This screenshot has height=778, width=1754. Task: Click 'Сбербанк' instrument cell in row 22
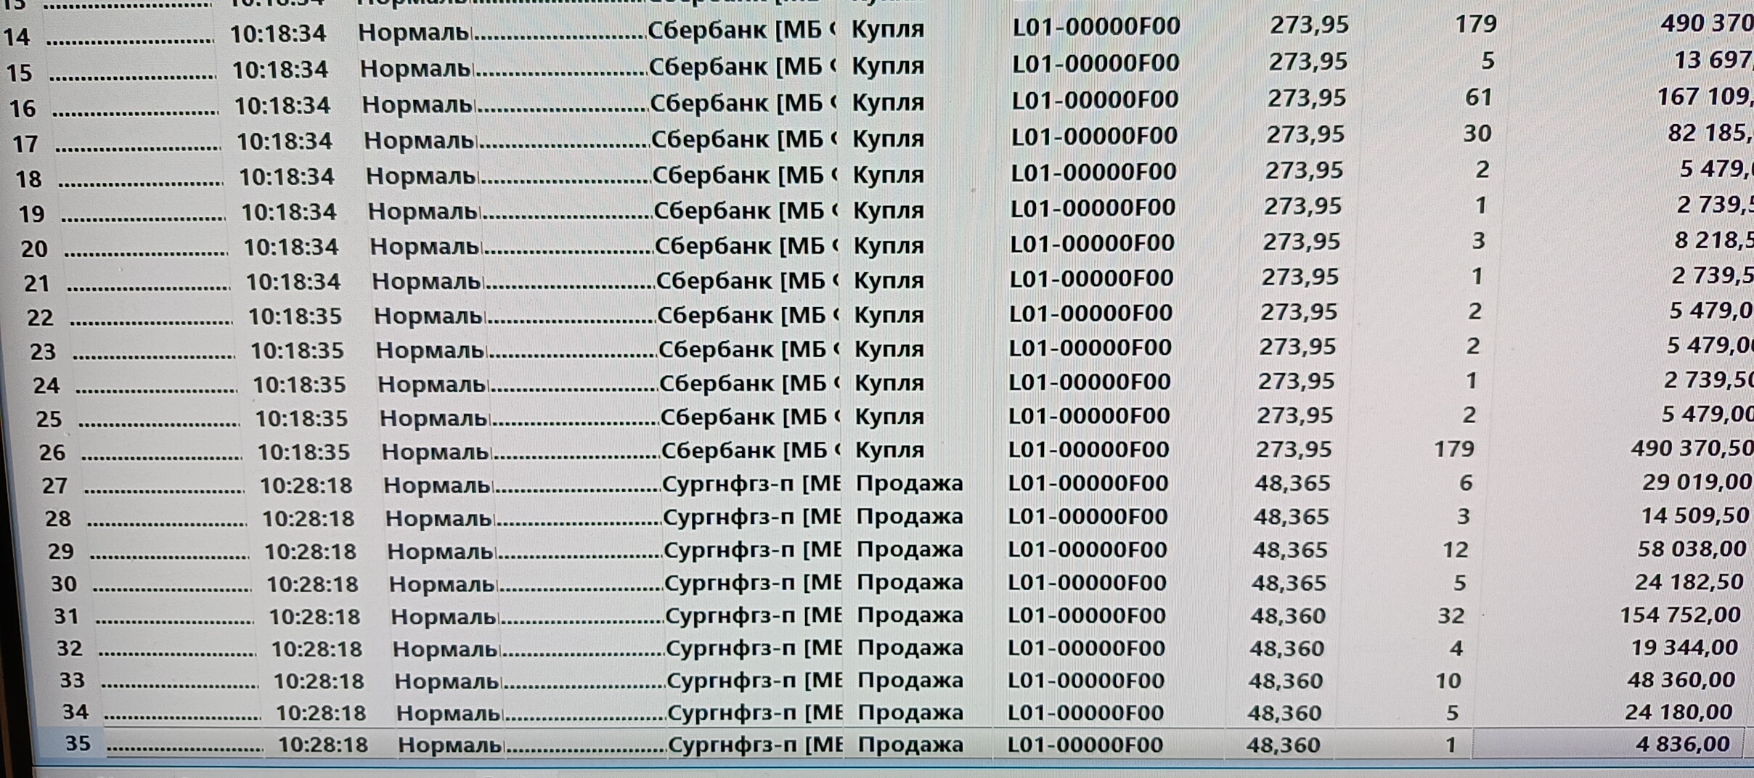click(748, 316)
